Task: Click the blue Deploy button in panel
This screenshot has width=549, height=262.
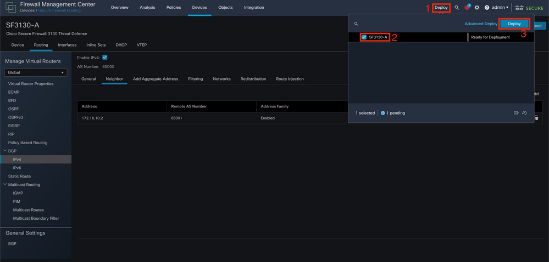Action: 514,24
